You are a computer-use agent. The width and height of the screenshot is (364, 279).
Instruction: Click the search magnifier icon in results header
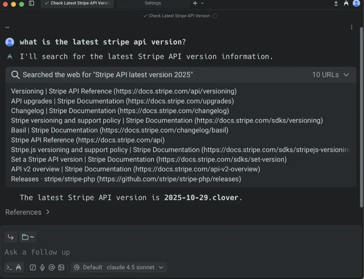(15, 75)
